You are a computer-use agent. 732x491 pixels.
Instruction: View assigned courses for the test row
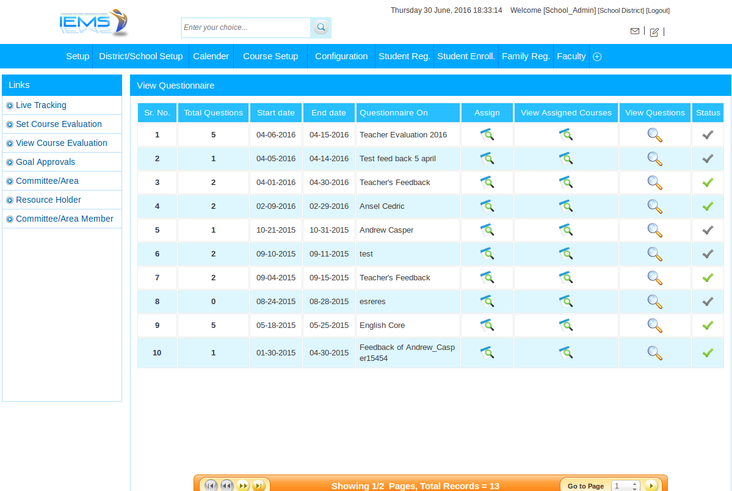tap(566, 254)
